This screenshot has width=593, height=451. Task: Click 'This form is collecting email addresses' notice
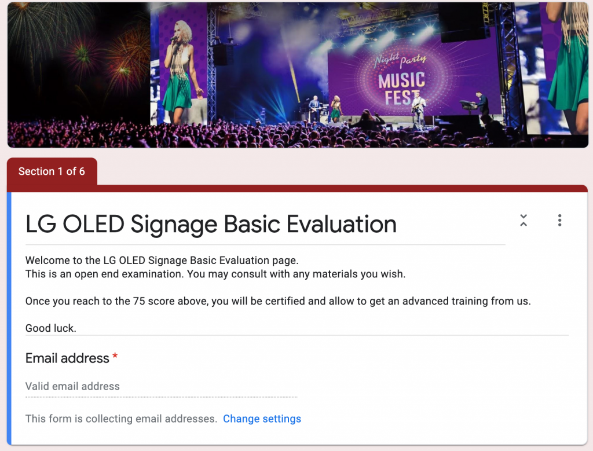(121, 419)
